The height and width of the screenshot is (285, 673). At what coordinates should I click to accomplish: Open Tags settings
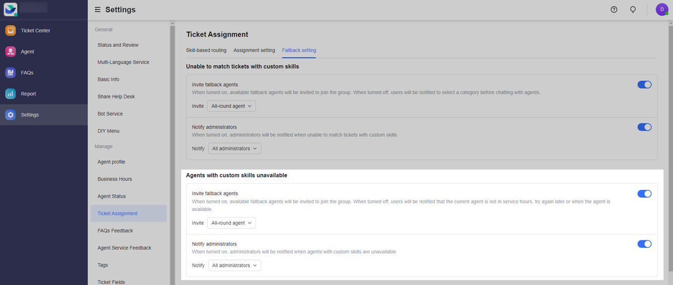(129, 265)
